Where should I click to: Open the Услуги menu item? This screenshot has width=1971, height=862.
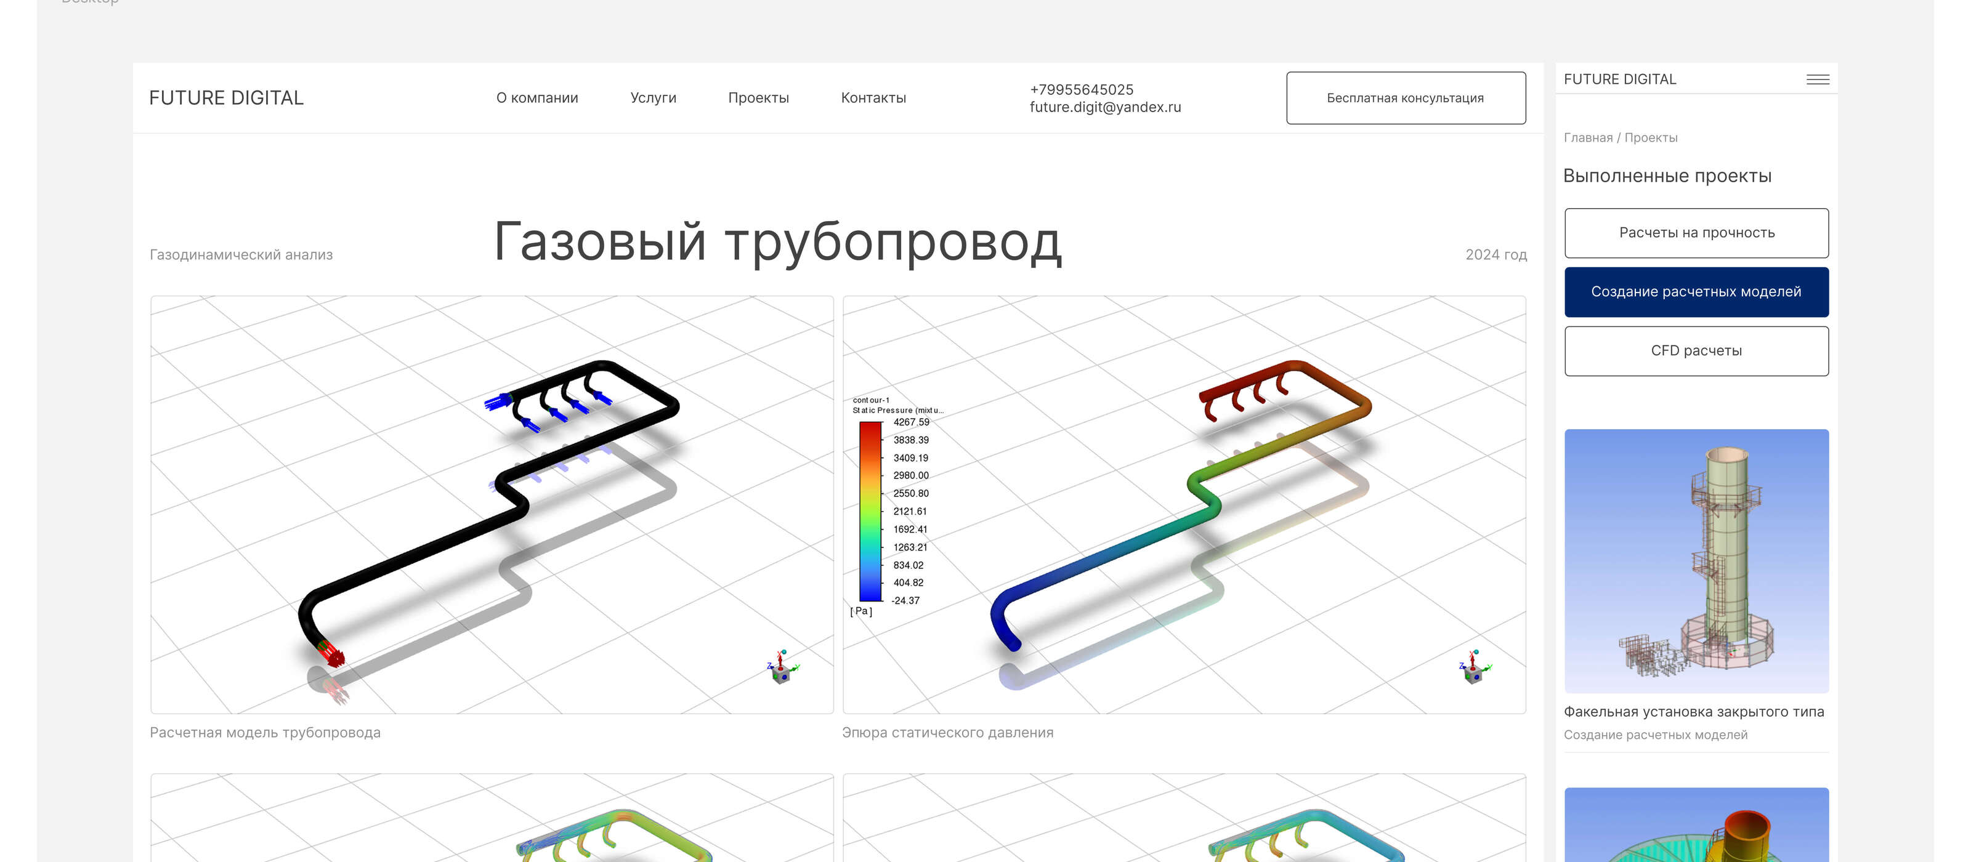click(653, 98)
